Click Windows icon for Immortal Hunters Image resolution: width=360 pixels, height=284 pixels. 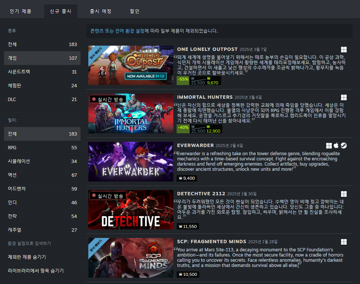point(344,98)
